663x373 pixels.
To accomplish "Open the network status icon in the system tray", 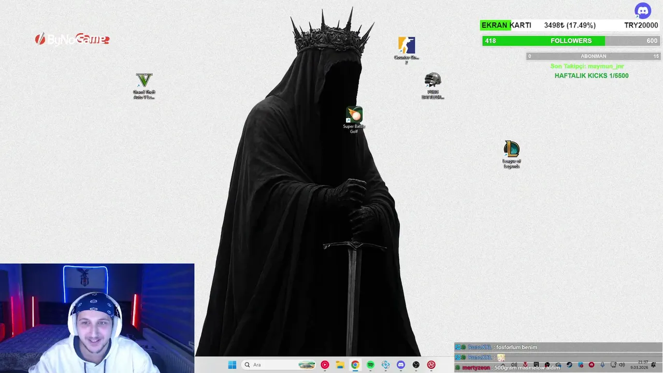I will 613,365.
